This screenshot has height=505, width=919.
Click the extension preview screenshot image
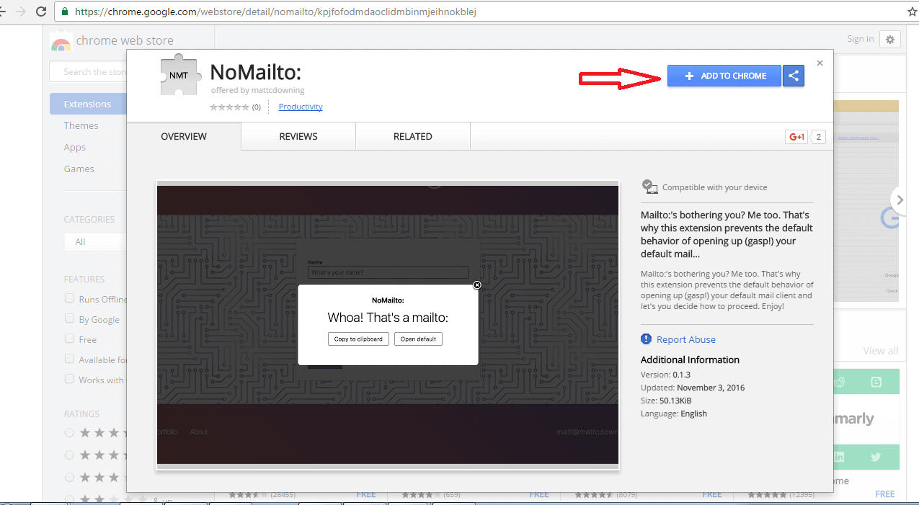(x=388, y=325)
